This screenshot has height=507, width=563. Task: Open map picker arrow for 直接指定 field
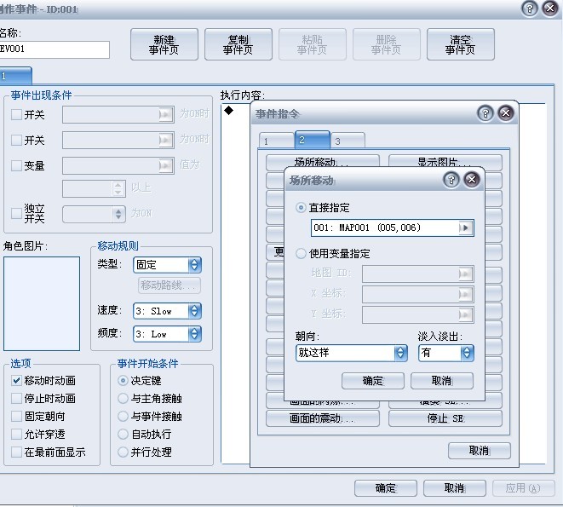[x=465, y=228]
